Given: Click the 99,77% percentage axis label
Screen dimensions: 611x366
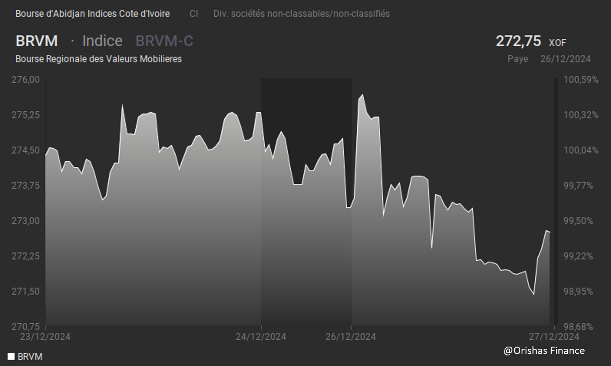Looking at the screenshot, I should click(579, 185).
